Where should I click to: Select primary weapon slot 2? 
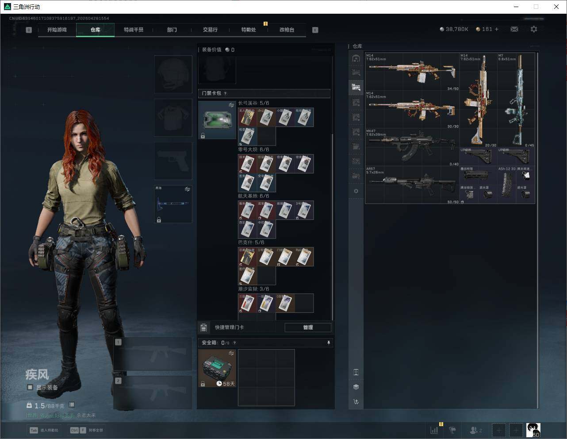pyautogui.click(x=153, y=393)
